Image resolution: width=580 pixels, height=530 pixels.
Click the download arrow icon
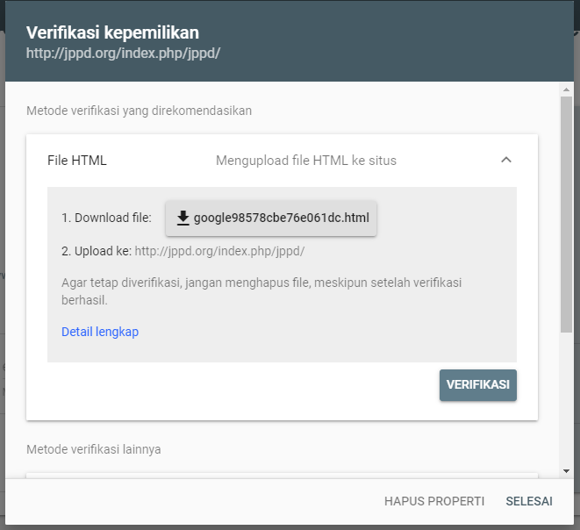[183, 218]
